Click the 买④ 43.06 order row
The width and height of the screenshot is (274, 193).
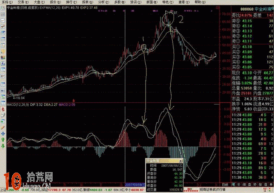tap(253, 62)
